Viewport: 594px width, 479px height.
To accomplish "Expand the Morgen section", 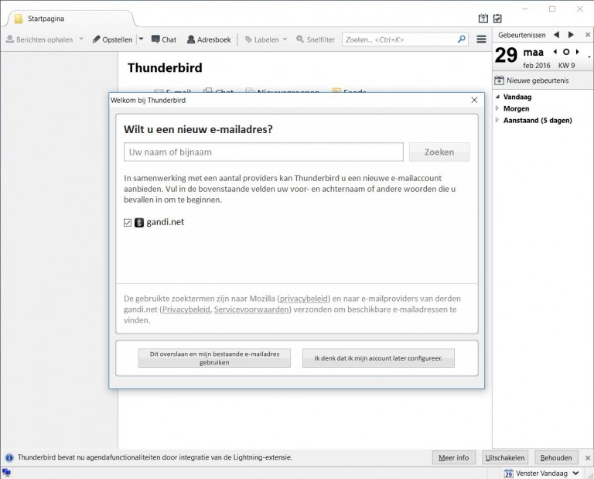I will click(497, 109).
